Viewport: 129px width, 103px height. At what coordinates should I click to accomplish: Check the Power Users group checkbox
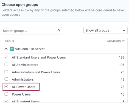click(x=6, y=94)
